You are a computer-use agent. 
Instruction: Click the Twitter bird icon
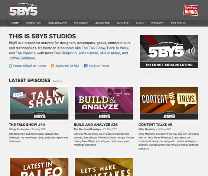(x=11, y=65)
